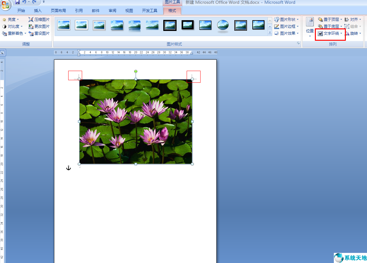Screen dimensions: 367x263
Task: Redo the last action
Action: [x=34, y=2]
